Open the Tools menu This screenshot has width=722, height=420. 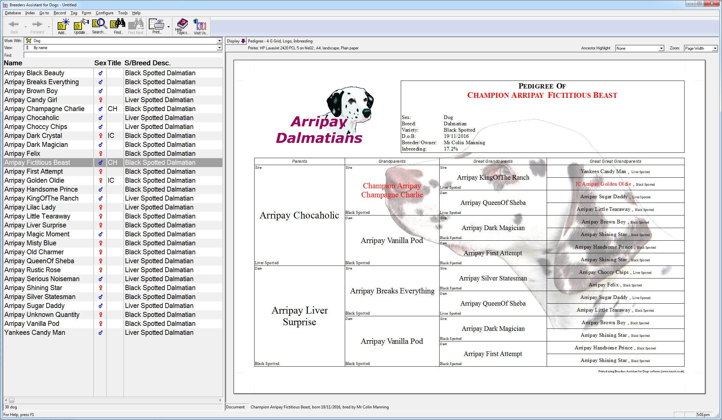(x=123, y=13)
